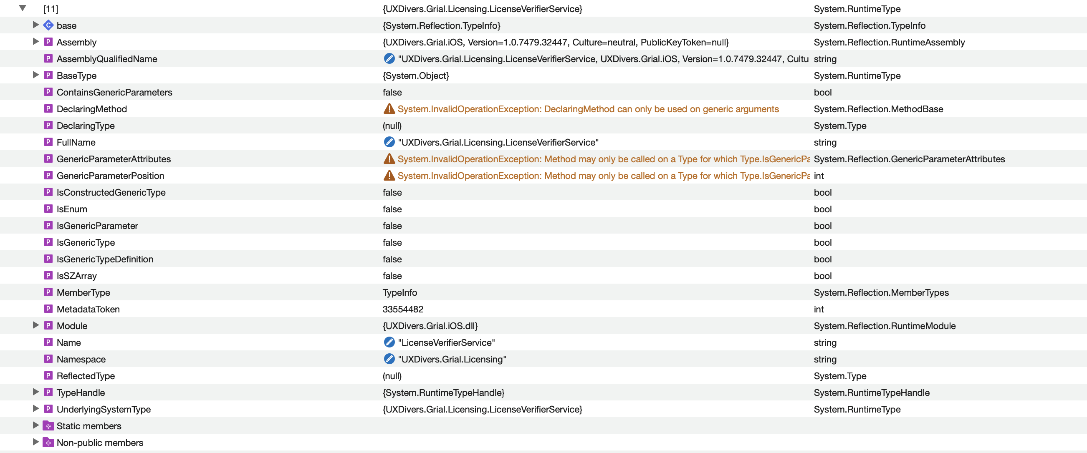Expand the BaseType property
1087x453 pixels.
[x=36, y=75]
